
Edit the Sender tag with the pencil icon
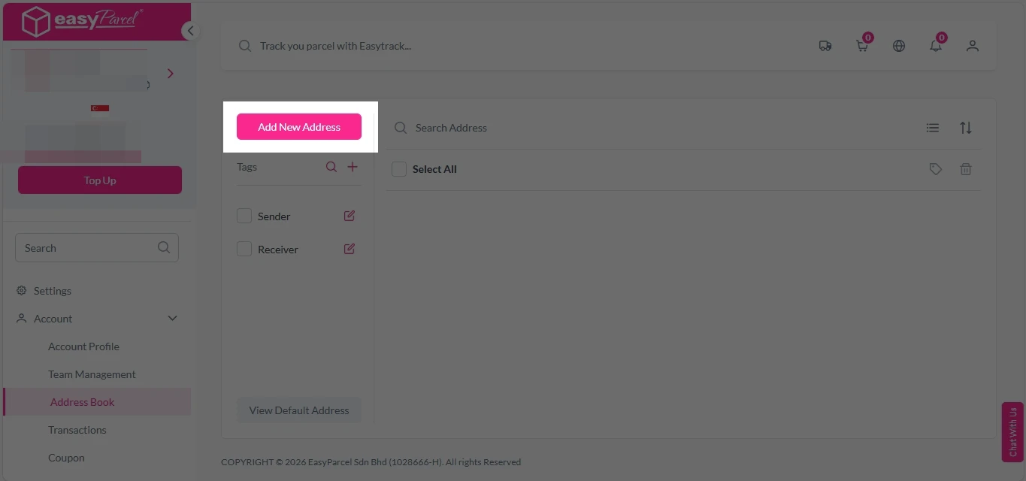pos(349,215)
